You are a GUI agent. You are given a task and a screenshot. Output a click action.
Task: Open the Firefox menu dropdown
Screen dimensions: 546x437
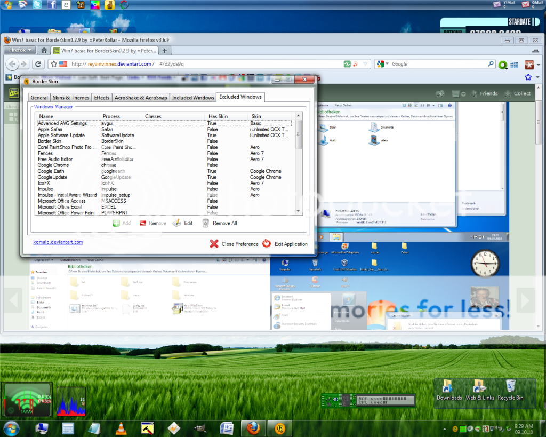pyautogui.click(x=20, y=50)
